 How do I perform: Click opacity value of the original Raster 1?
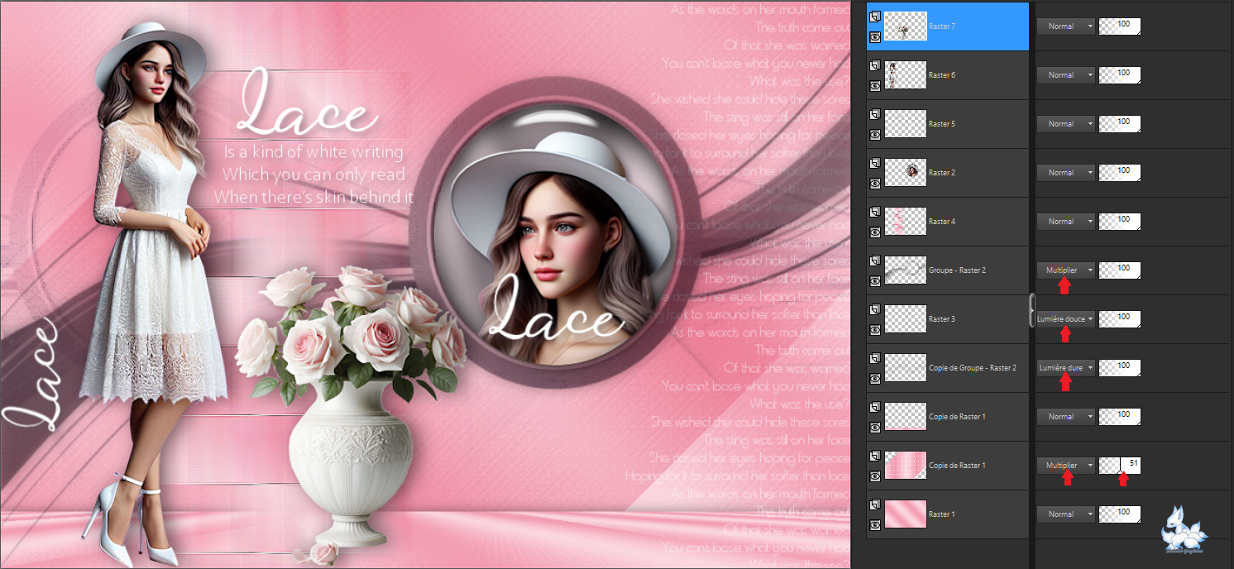1120,514
